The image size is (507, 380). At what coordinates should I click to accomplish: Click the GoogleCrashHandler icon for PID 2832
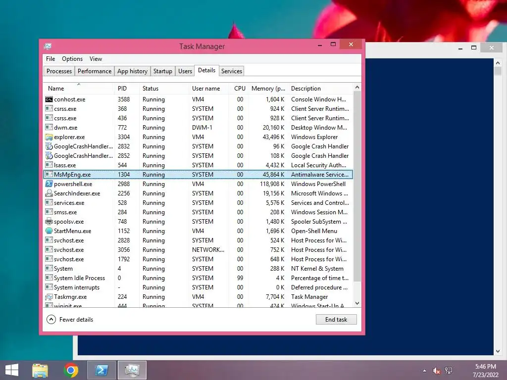[49, 146]
